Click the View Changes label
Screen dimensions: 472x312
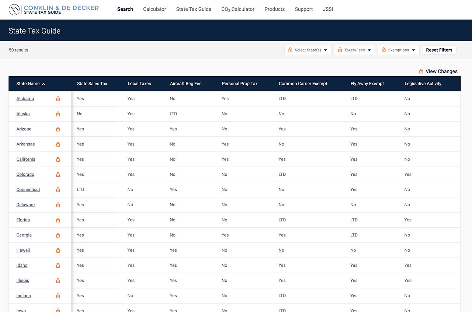pyautogui.click(x=441, y=71)
